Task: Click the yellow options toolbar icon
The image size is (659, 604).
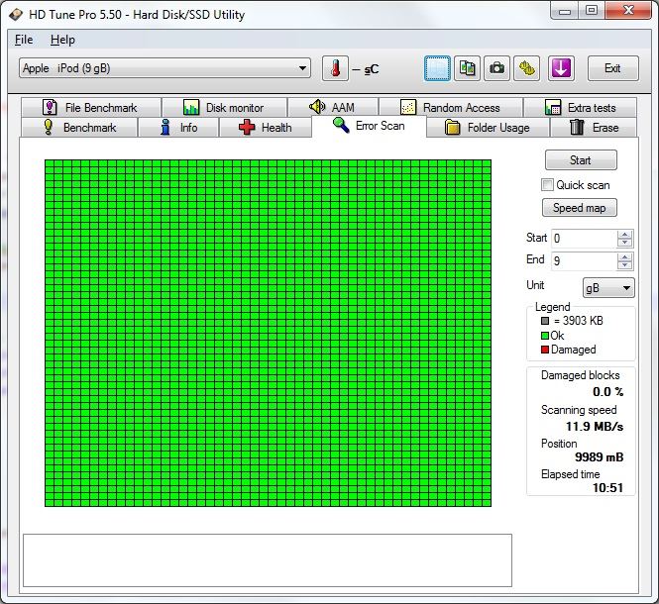Action: tap(527, 68)
